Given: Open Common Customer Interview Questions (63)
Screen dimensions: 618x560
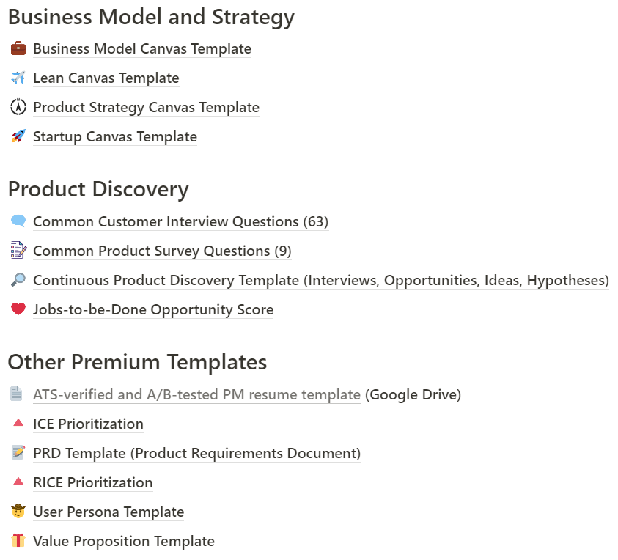Looking at the screenshot, I should [x=181, y=222].
